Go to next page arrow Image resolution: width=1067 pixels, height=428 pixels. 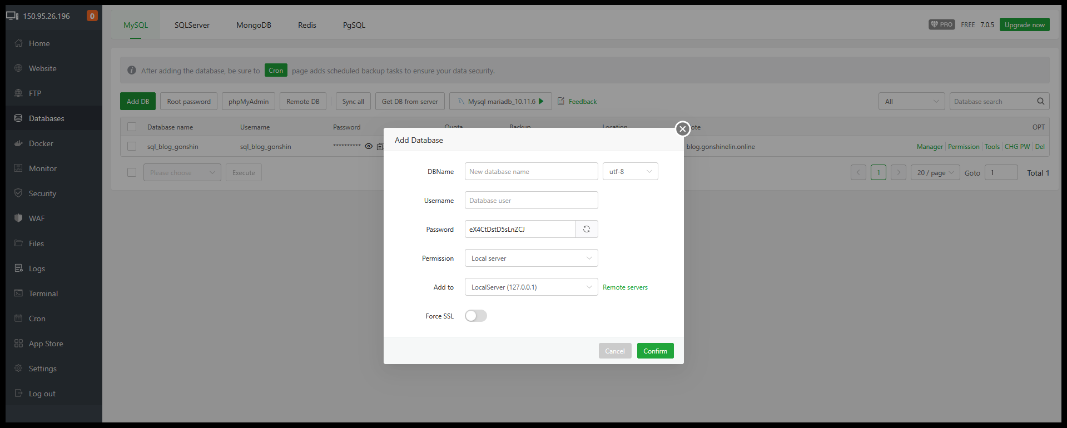(899, 172)
